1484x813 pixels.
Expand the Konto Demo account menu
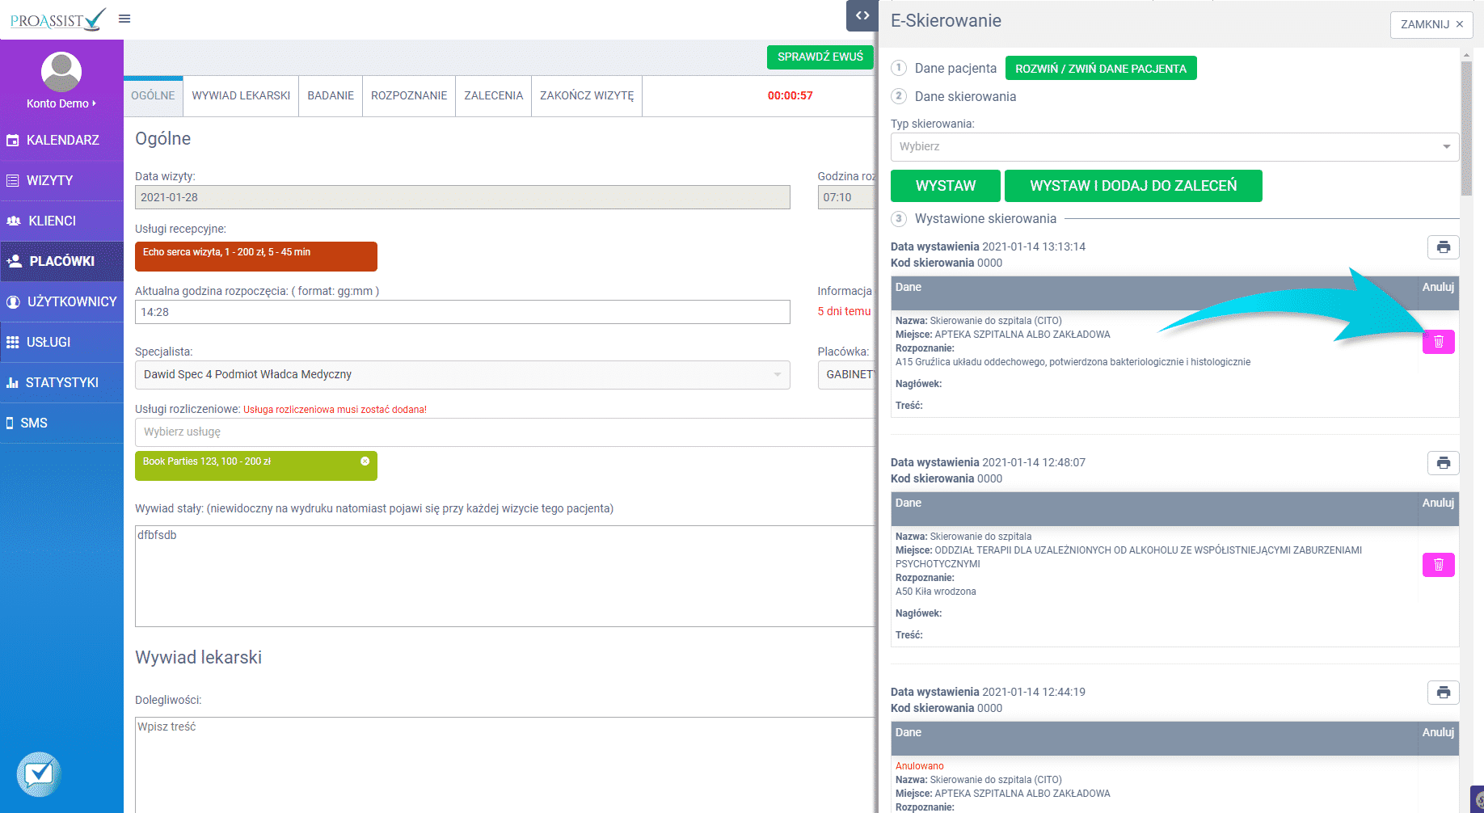pyautogui.click(x=61, y=103)
